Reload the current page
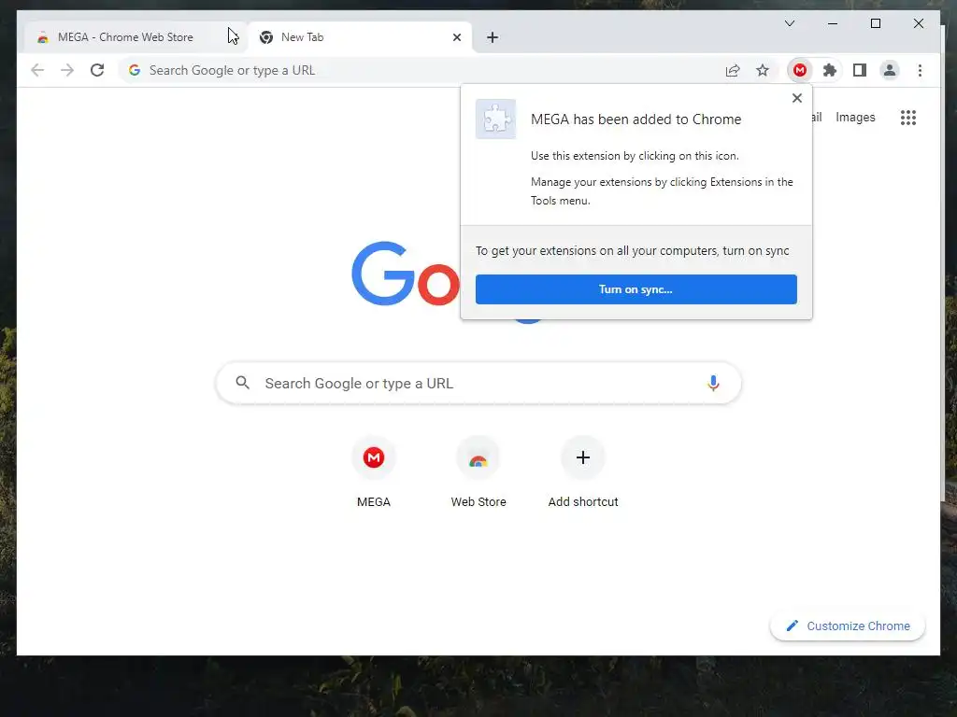The width and height of the screenshot is (957, 717). click(97, 70)
